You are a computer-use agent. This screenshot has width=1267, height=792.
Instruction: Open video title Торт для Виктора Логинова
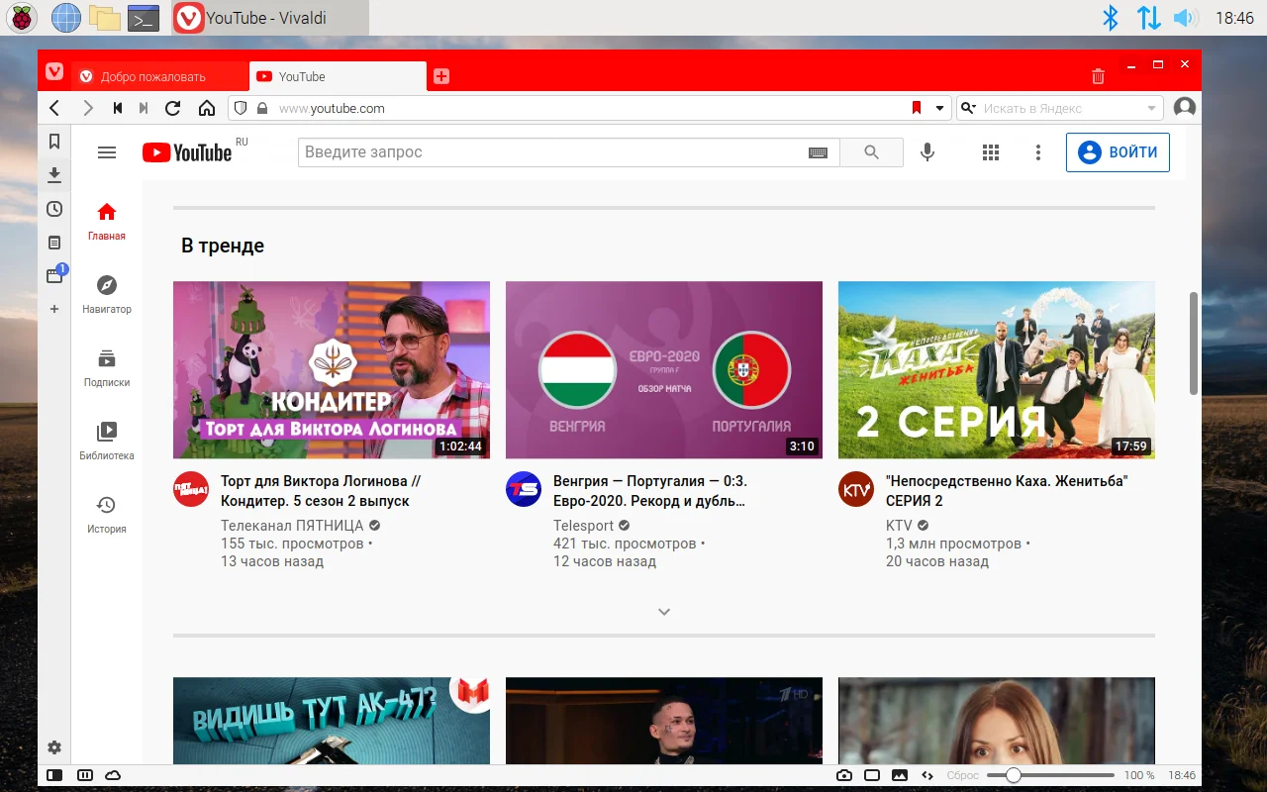(x=321, y=491)
